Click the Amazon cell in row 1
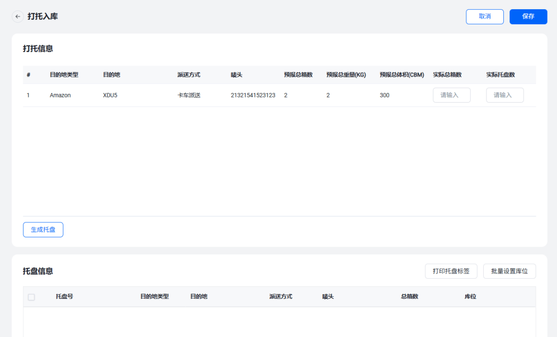 [x=60, y=95]
